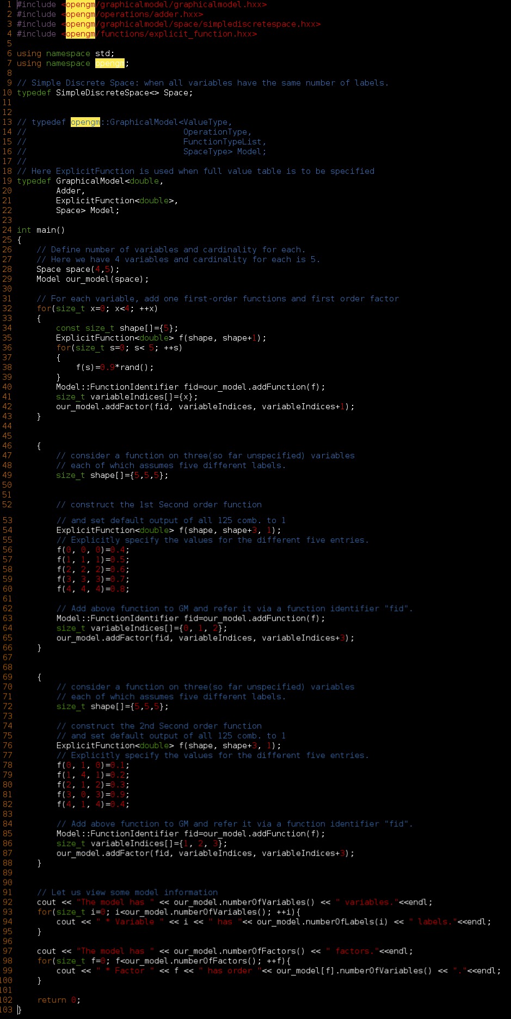Click comment 'Here ExplicitFunction is used when full value table'

tap(195, 171)
